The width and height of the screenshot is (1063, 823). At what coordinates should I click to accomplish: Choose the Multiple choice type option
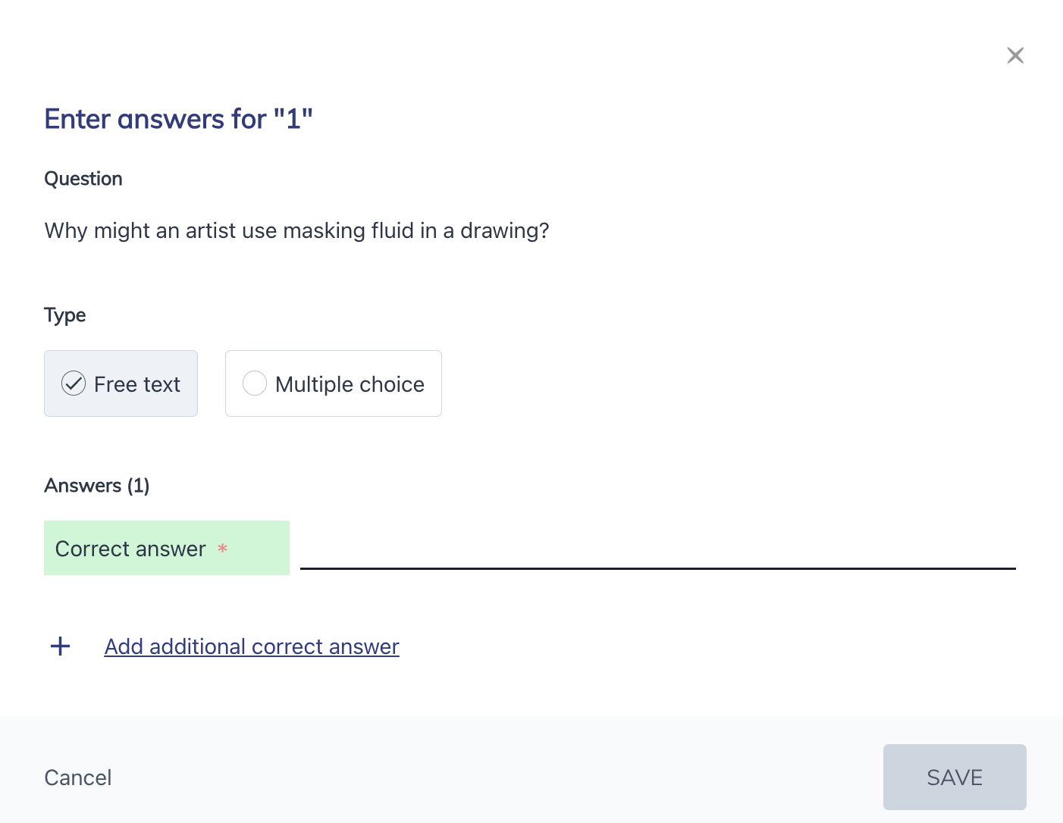pyautogui.click(x=333, y=383)
